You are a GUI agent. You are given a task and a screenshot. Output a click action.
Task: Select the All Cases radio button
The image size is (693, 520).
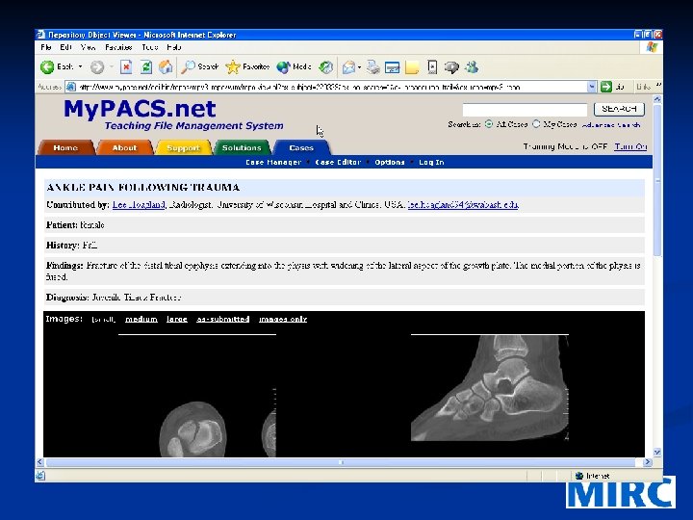(x=488, y=124)
